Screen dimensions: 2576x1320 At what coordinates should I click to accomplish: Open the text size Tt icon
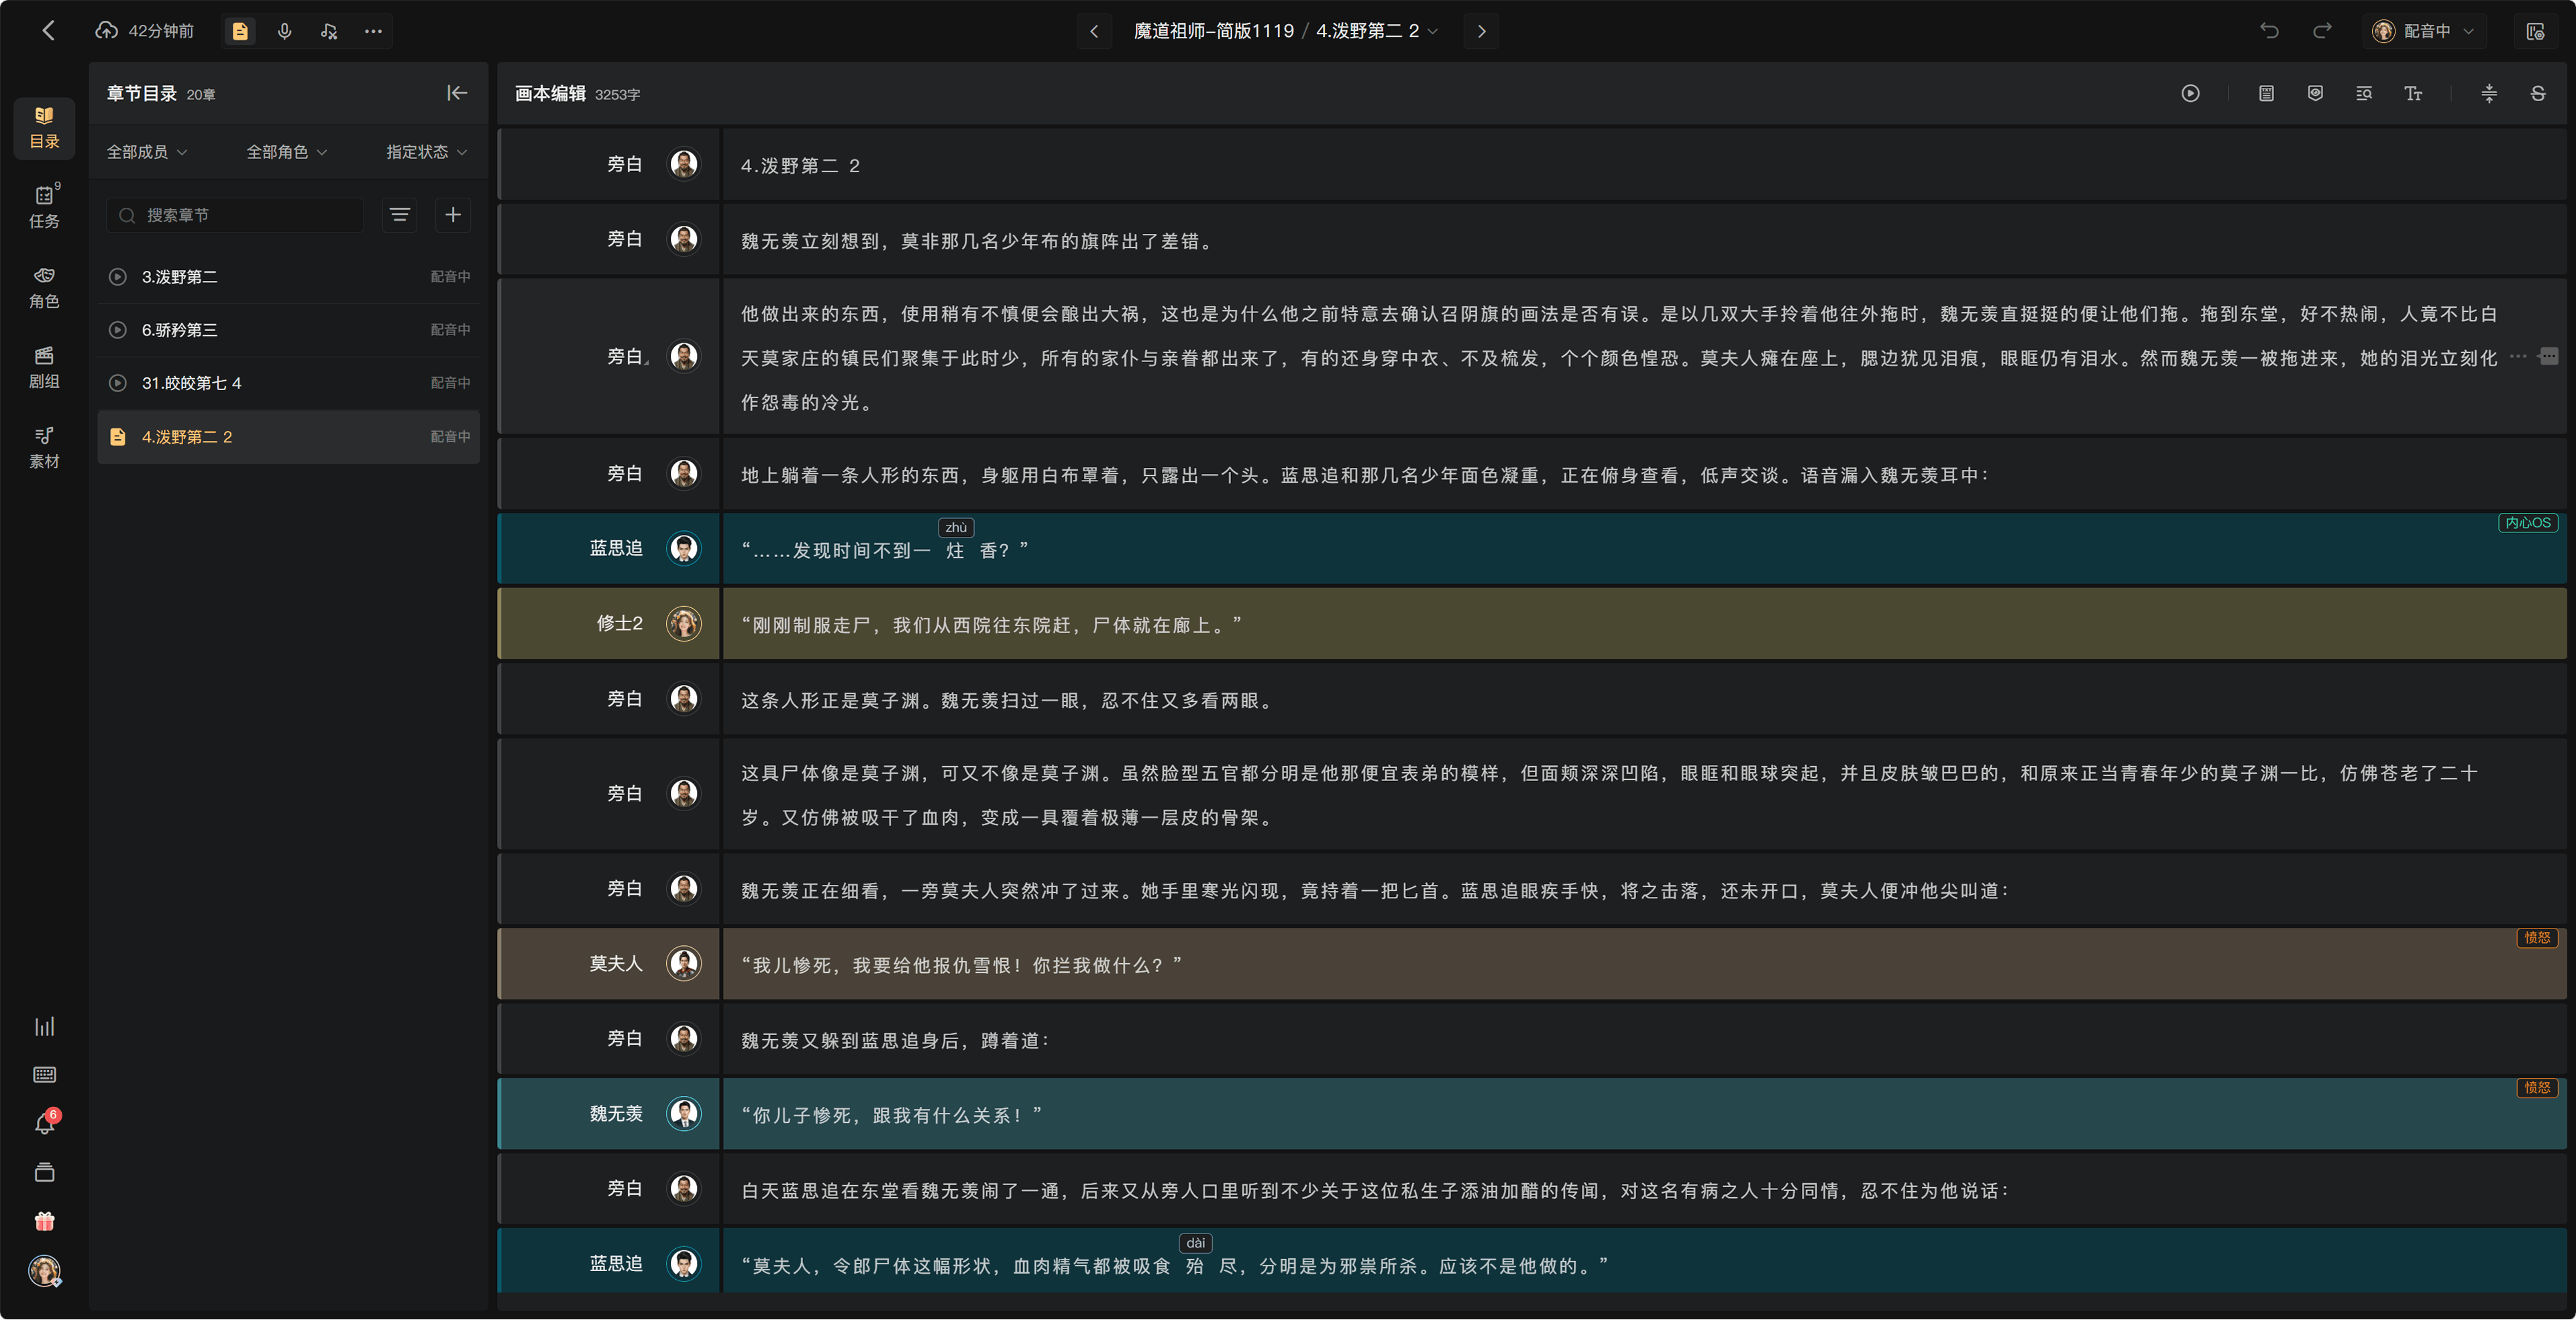pyautogui.click(x=2413, y=93)
